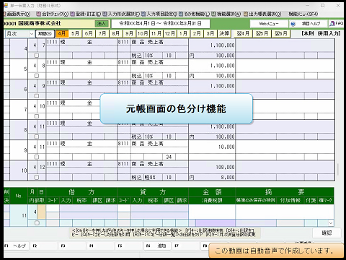
Task: Click the globe icon for 項目ヘルプ
Action: point(293,24)
